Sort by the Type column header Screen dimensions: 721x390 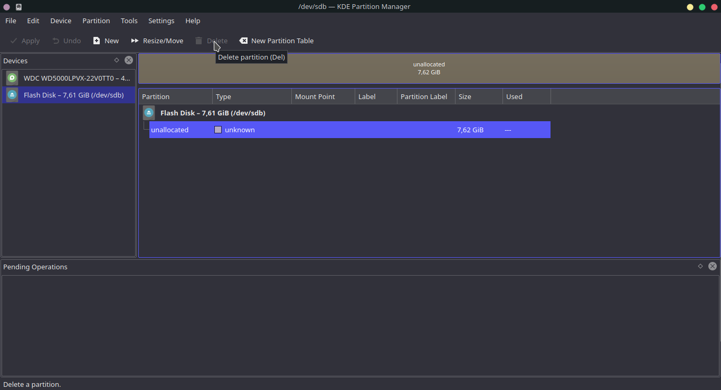252,96
